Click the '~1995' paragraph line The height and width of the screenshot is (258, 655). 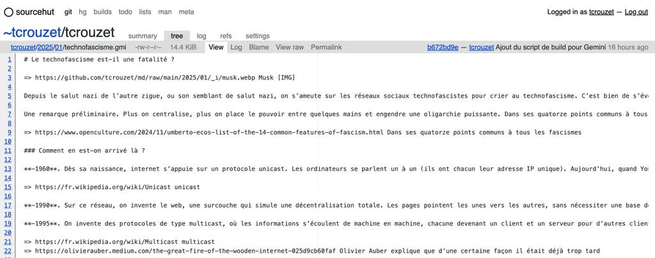point(336,224)
